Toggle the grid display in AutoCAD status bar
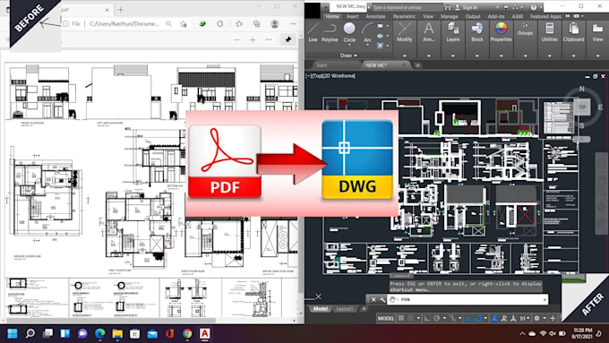 click(401, 318)
